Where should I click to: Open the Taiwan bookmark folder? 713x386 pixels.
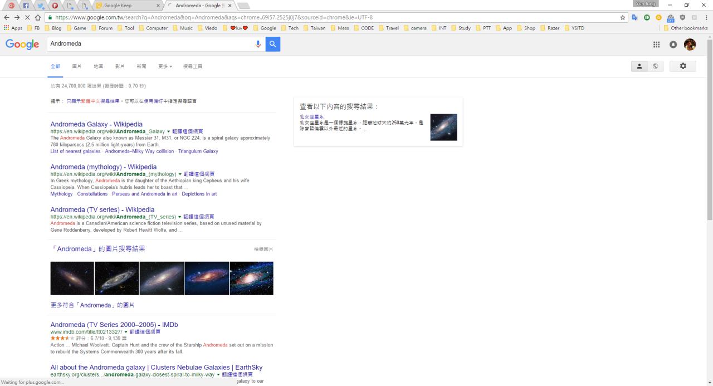(x=314, y=28)
